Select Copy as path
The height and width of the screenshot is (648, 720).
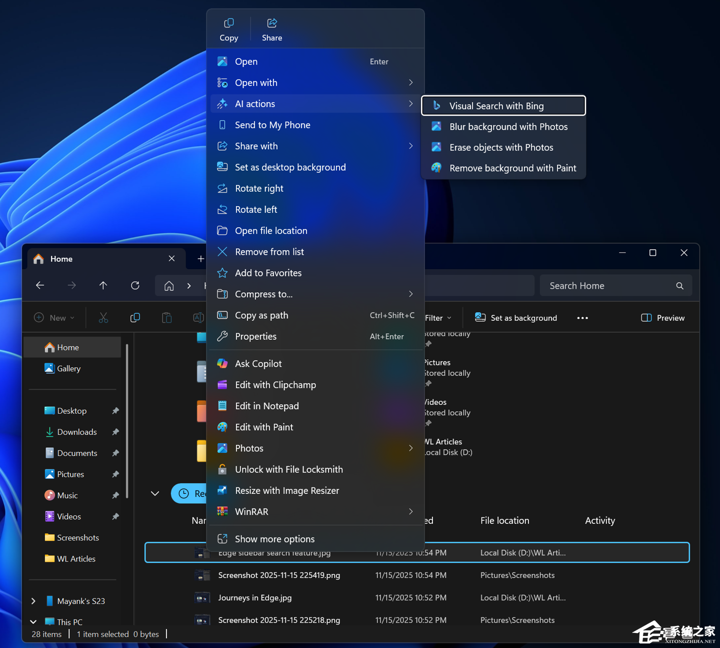click(x=315, y=315)
